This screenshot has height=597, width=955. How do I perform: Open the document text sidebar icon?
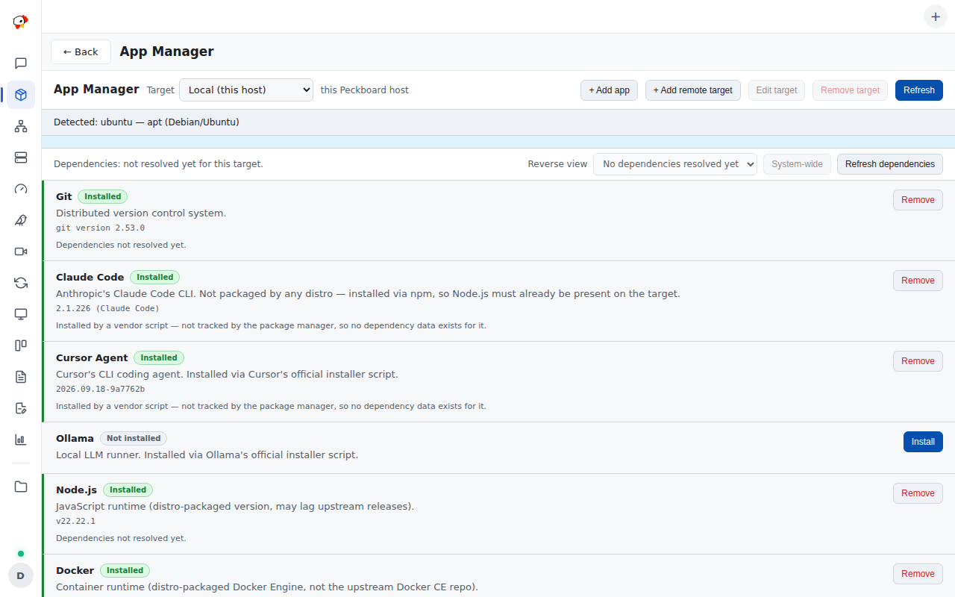tap(21, 377)
